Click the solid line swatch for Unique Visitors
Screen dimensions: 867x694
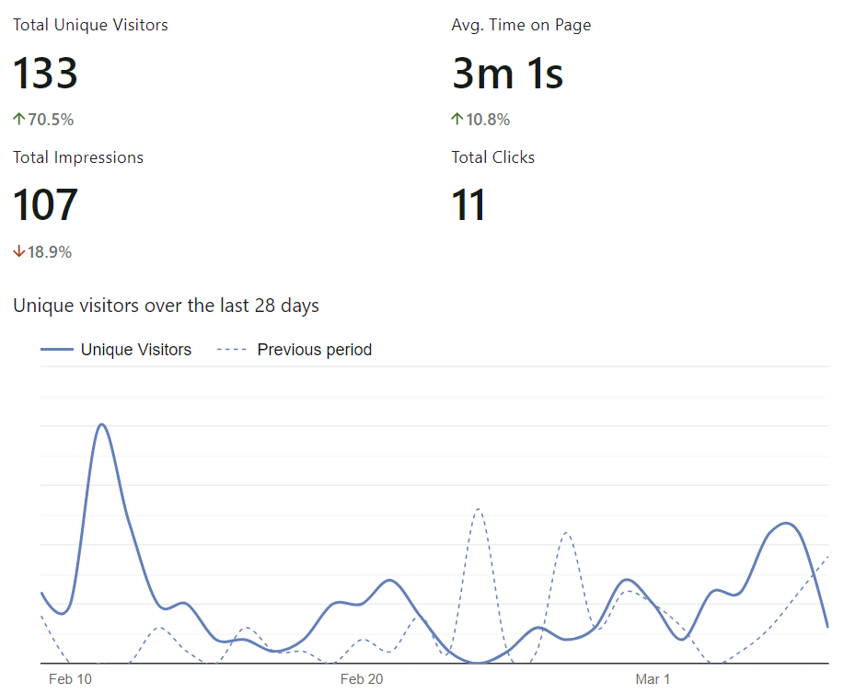57,350
